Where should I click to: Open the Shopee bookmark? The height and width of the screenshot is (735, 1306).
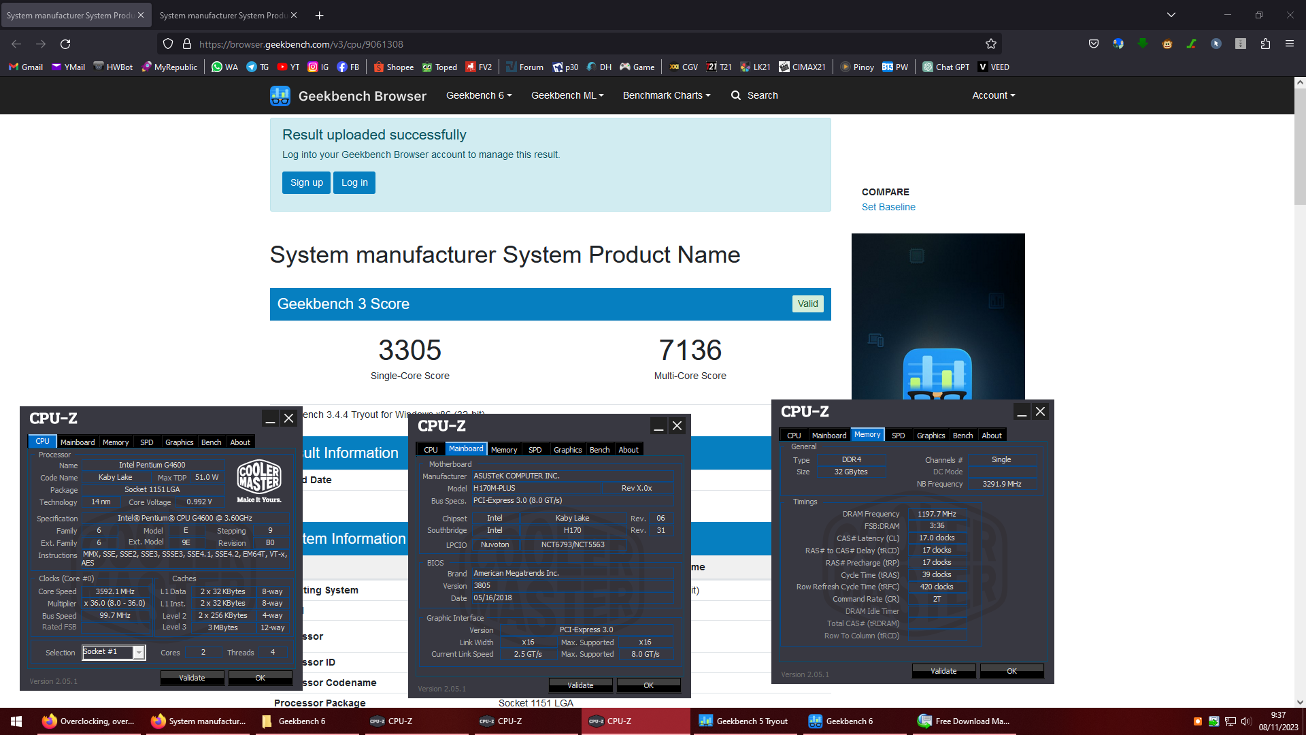pyautogui.click(x=394, y=67)
